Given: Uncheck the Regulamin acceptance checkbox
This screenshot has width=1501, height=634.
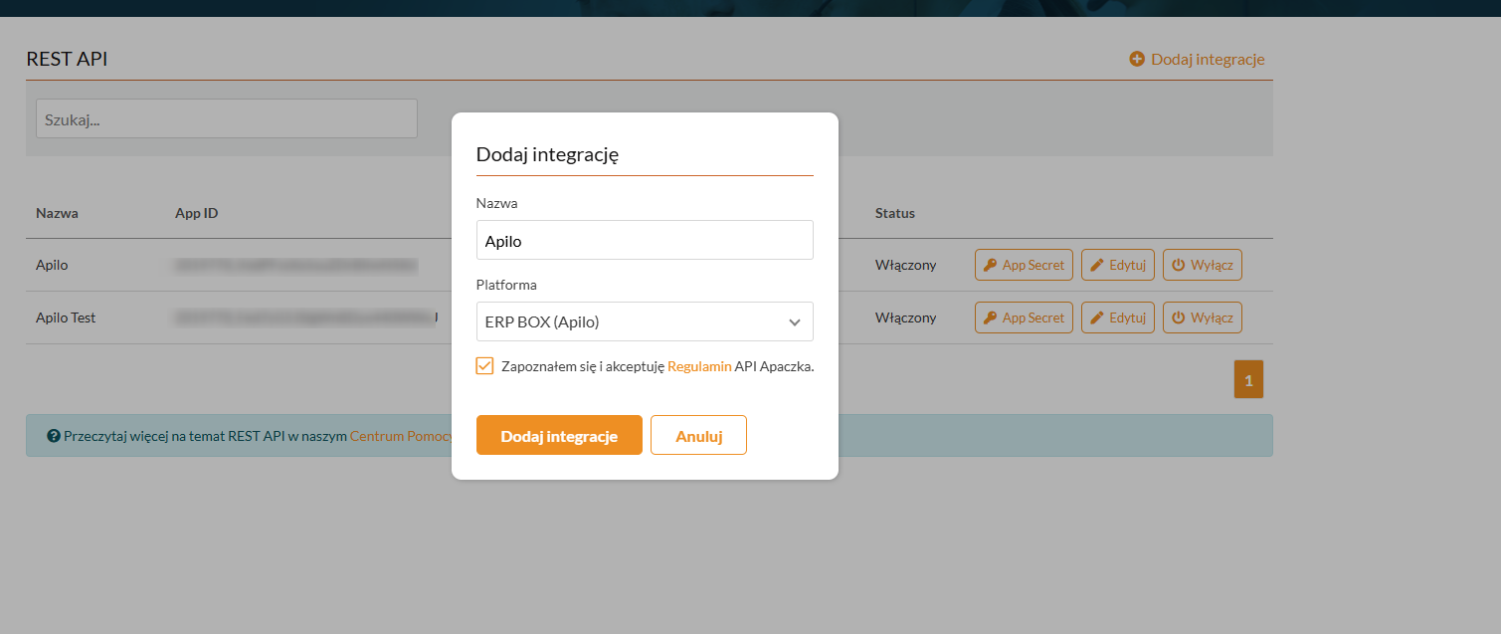Looking at the screenshot, I should point(484,366).
